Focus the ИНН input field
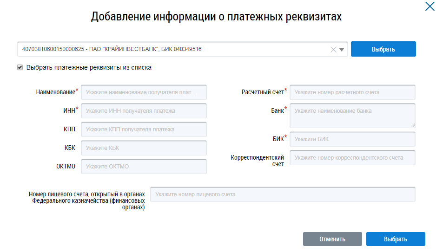 144,111
